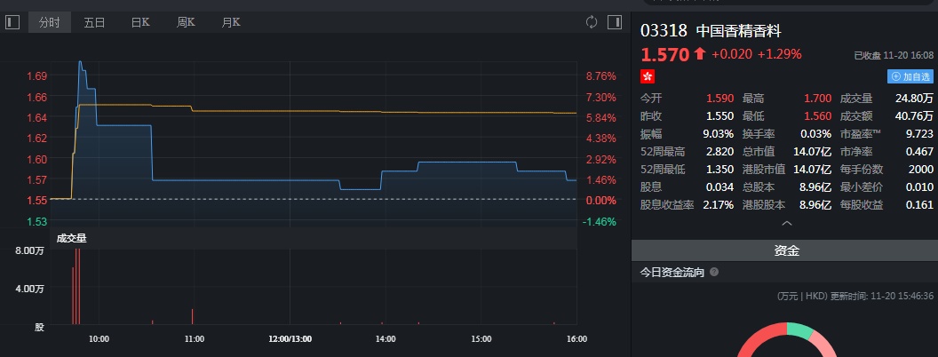
Task: Open the 日K candlestick view
Action: click(140, 22)
